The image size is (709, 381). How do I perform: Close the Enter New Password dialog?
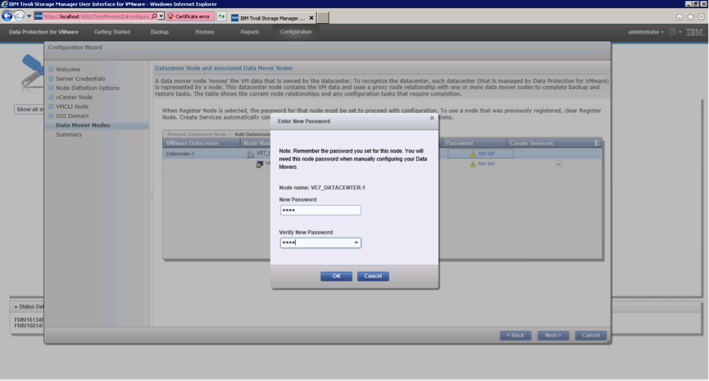(432, 119)
